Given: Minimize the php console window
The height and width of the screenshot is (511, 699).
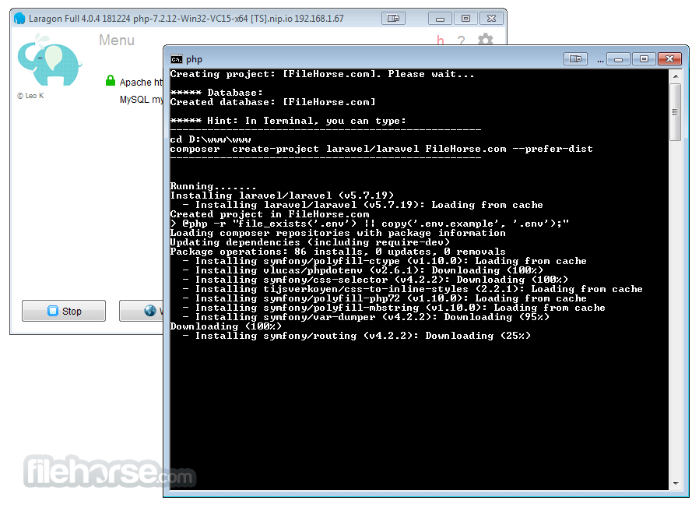Looking at the screenshot, I should click(x=618, y=59).
